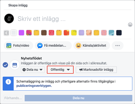Click the blue info icon

8,82
